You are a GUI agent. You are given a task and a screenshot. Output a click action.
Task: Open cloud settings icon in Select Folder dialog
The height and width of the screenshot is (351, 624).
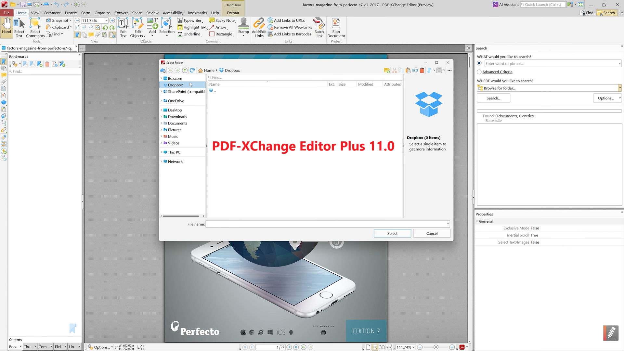(x=163, y=70)
